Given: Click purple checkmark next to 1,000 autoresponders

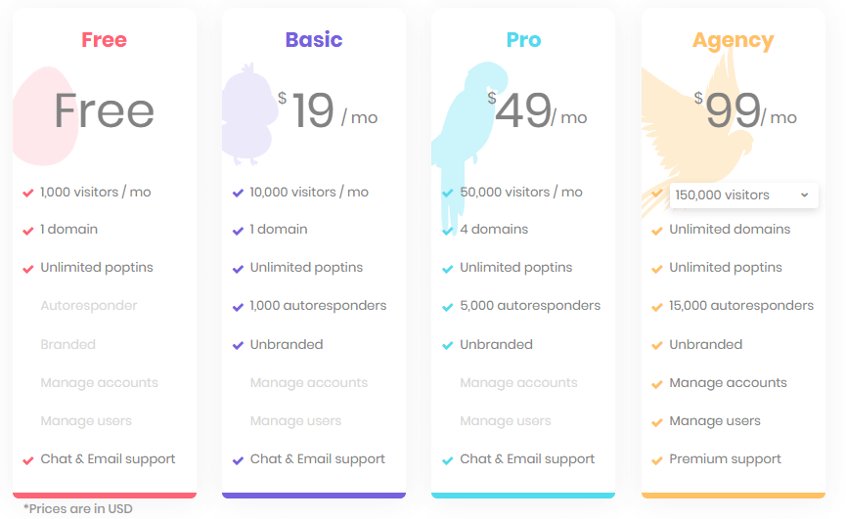Looking at the screenshot, I should (x=238, y=307).
